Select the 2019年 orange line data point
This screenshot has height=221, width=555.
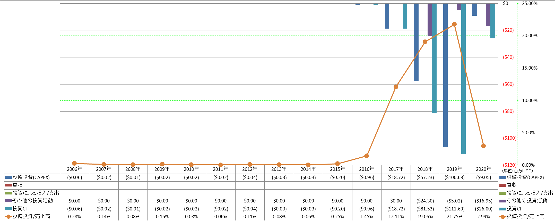point(454,24)
